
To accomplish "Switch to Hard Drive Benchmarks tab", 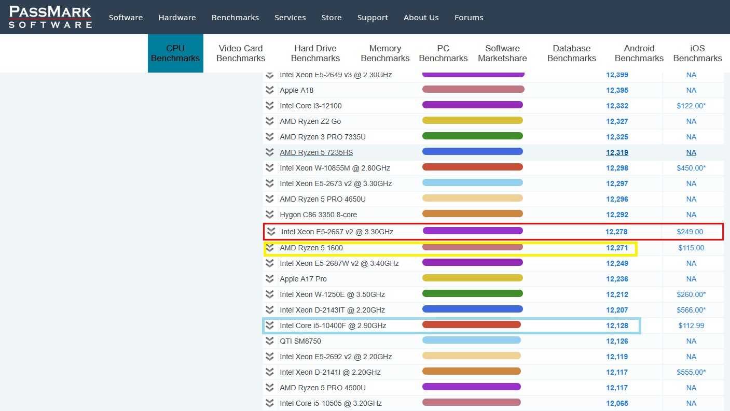I will [315, 53].
